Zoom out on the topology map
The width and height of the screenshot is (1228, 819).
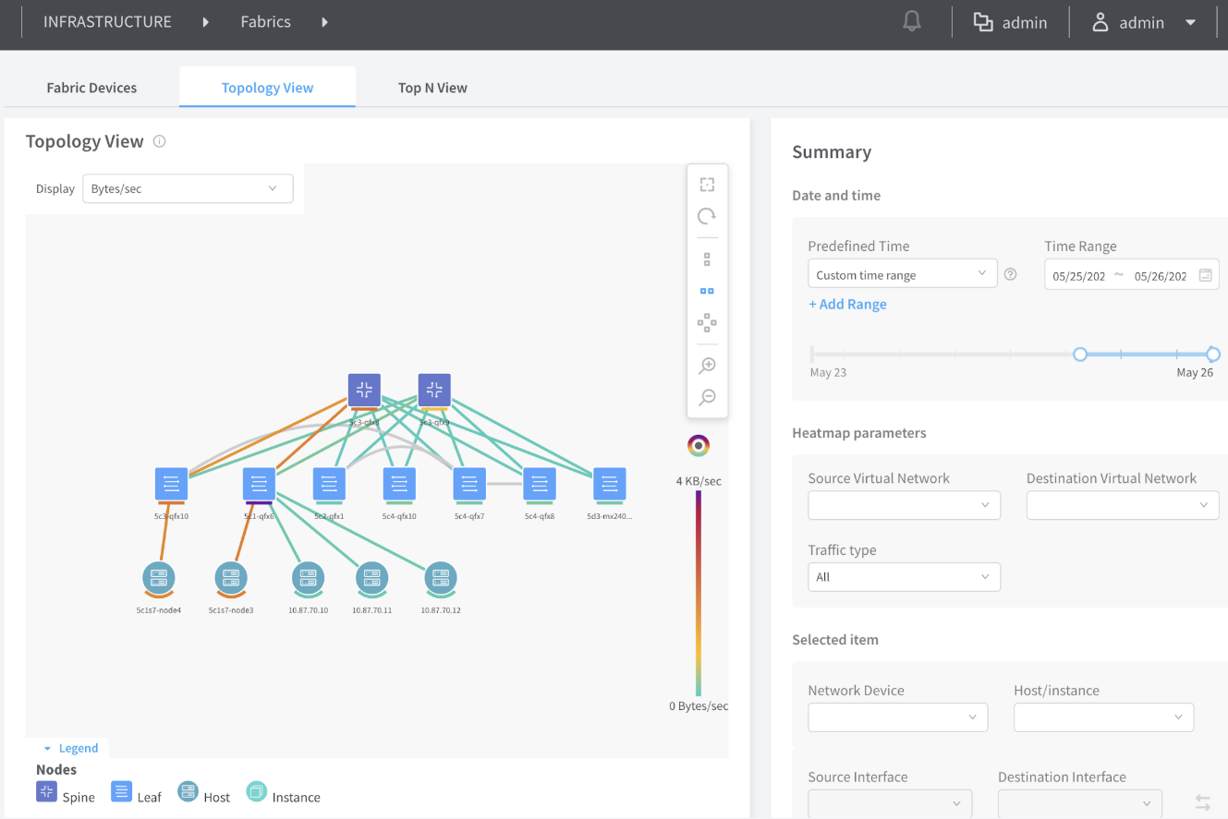(707, 397)
